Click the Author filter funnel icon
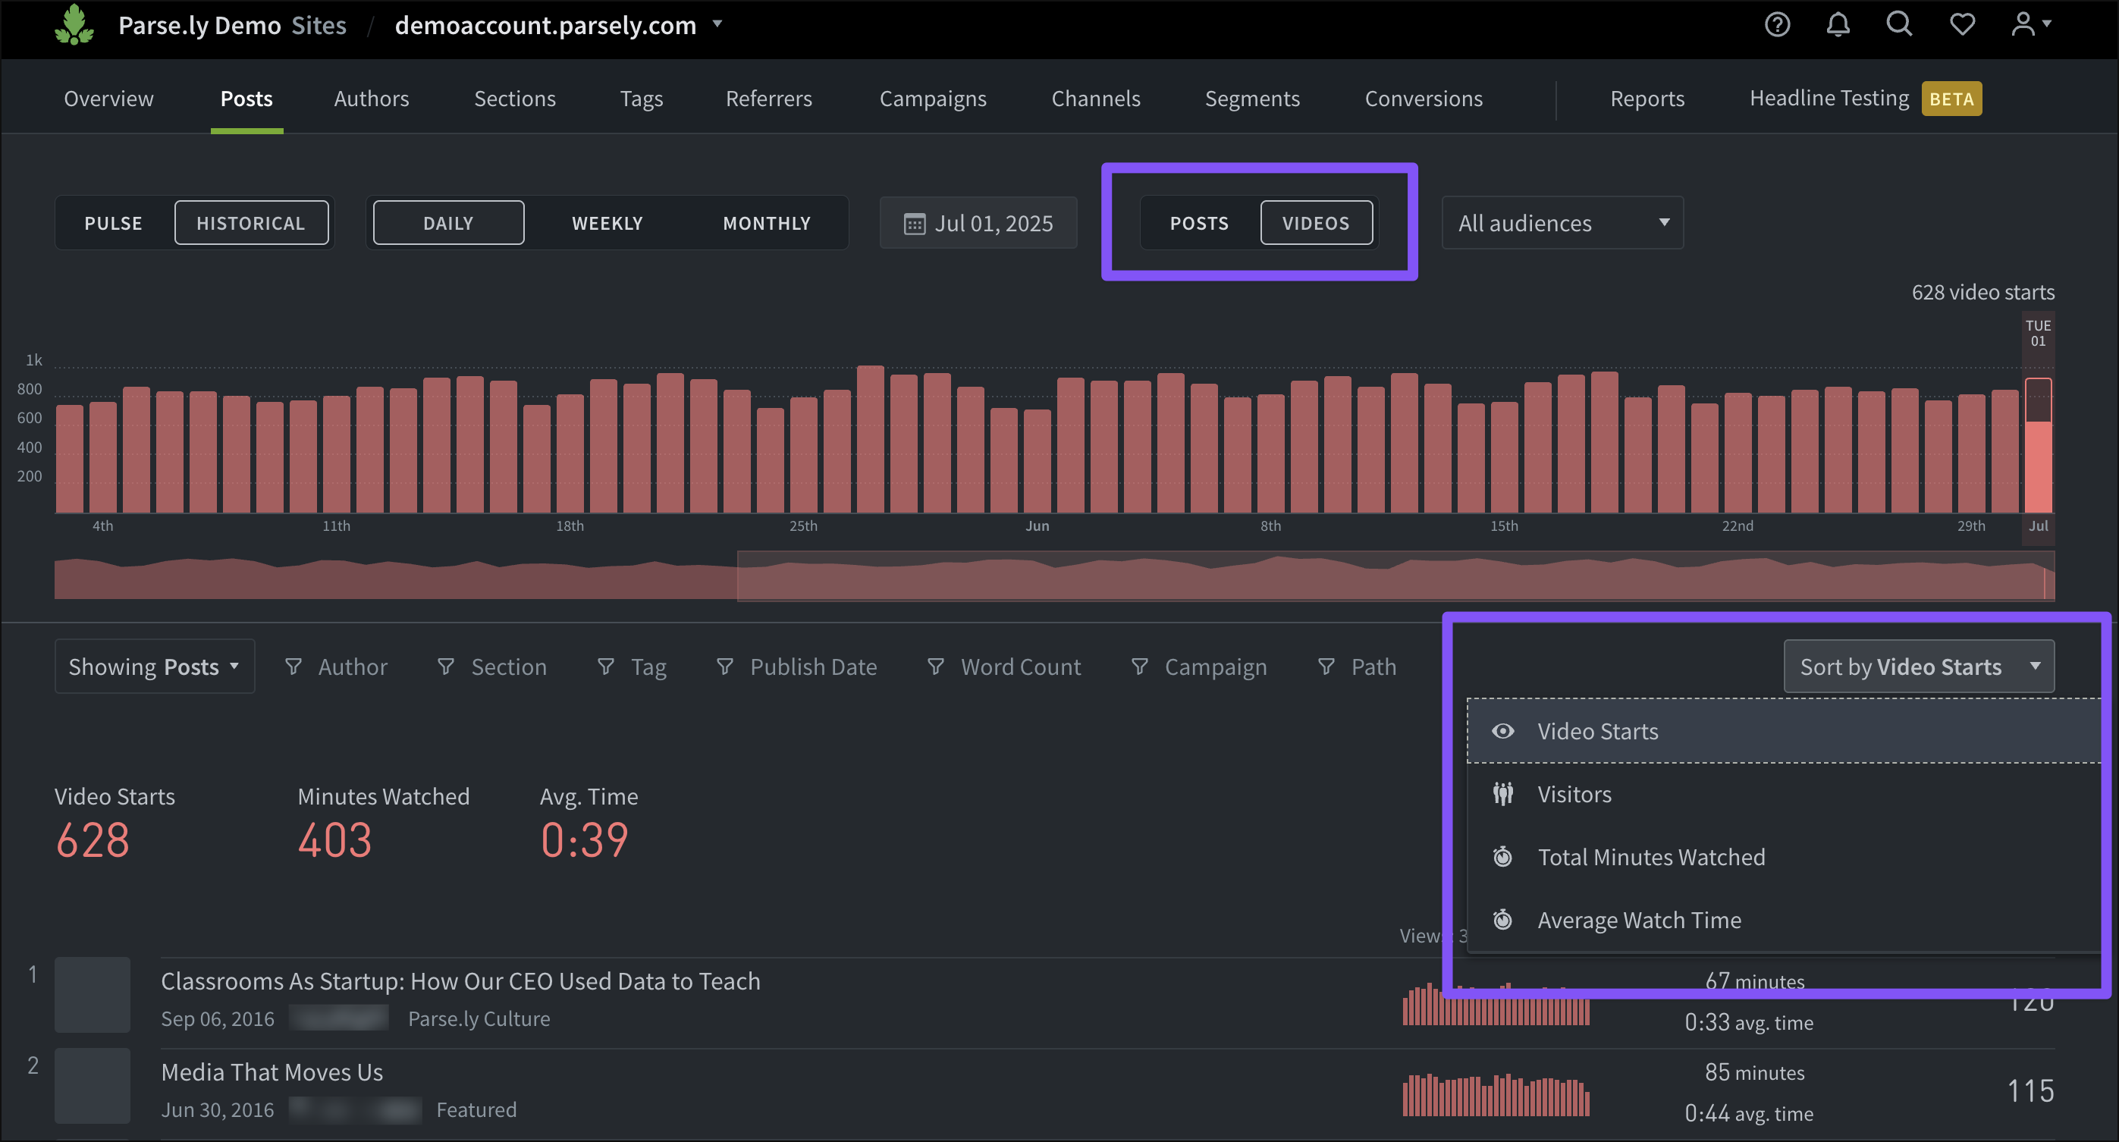The height and width of the screenshot is (1142, 2119). (x=293, y=667)
